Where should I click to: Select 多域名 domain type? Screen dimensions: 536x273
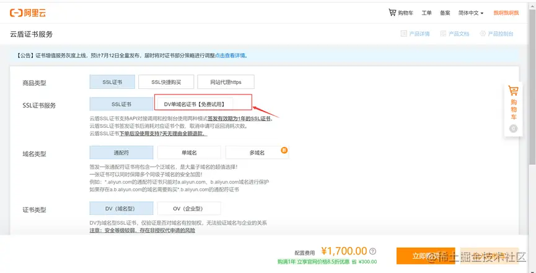tap(257, 153)
